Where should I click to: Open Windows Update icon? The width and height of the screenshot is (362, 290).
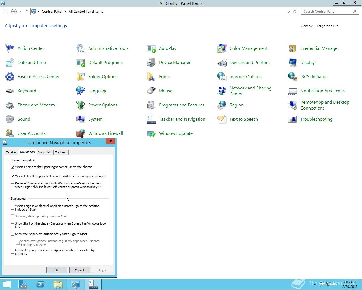pos(151,133)
